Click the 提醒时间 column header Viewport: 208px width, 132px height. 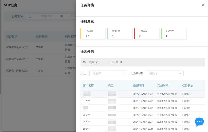tap(138, 86)
